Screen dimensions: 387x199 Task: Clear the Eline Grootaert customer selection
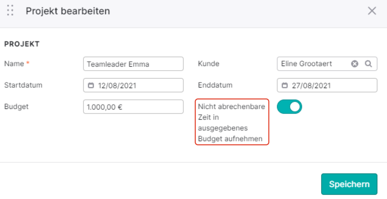(x=355, y=64)
